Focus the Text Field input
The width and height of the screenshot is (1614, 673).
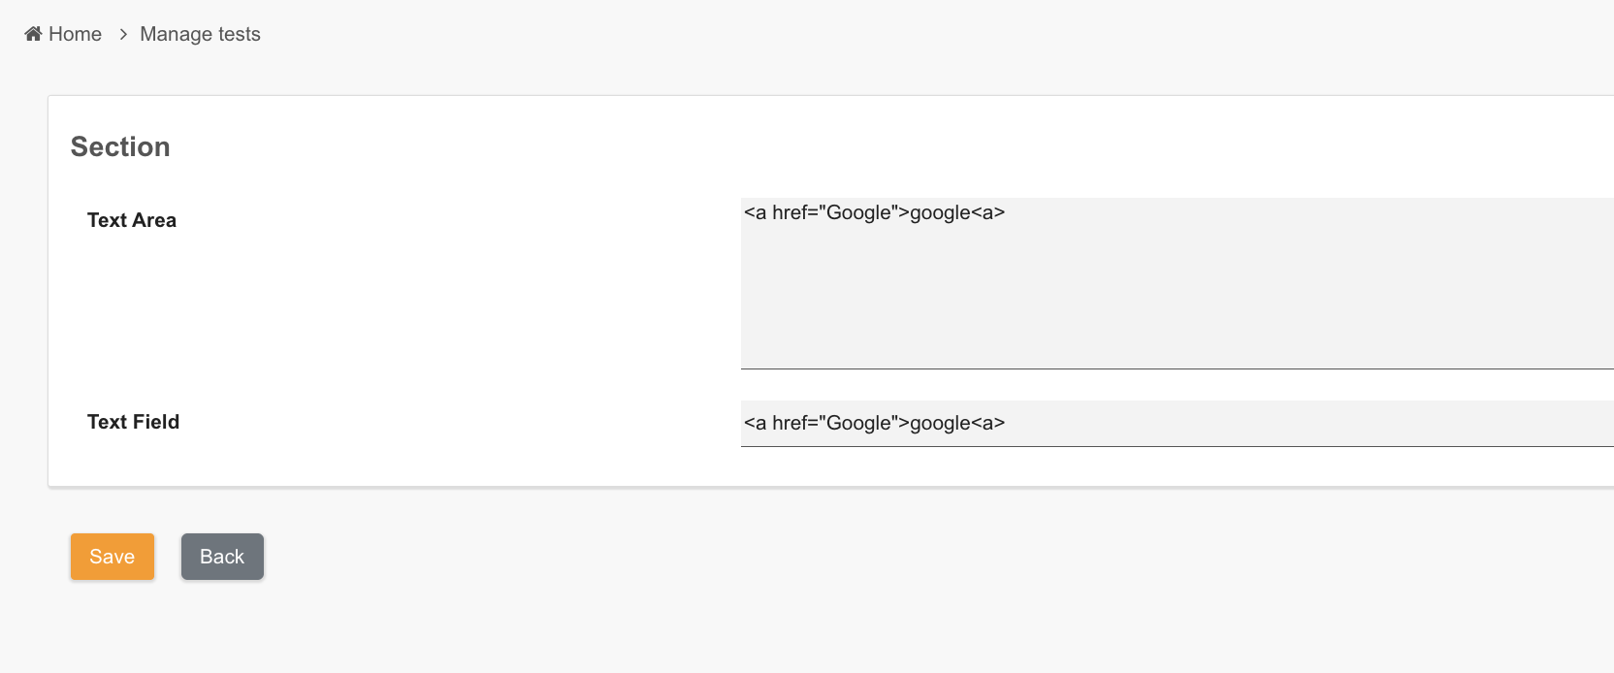pos(1178,424)
